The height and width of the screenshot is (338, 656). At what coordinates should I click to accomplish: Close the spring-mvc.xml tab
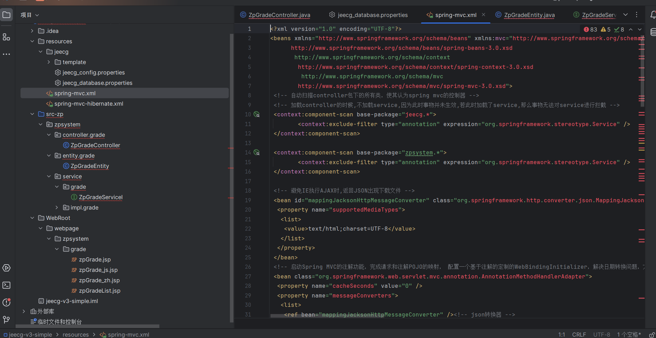click(x=484, y=15)
